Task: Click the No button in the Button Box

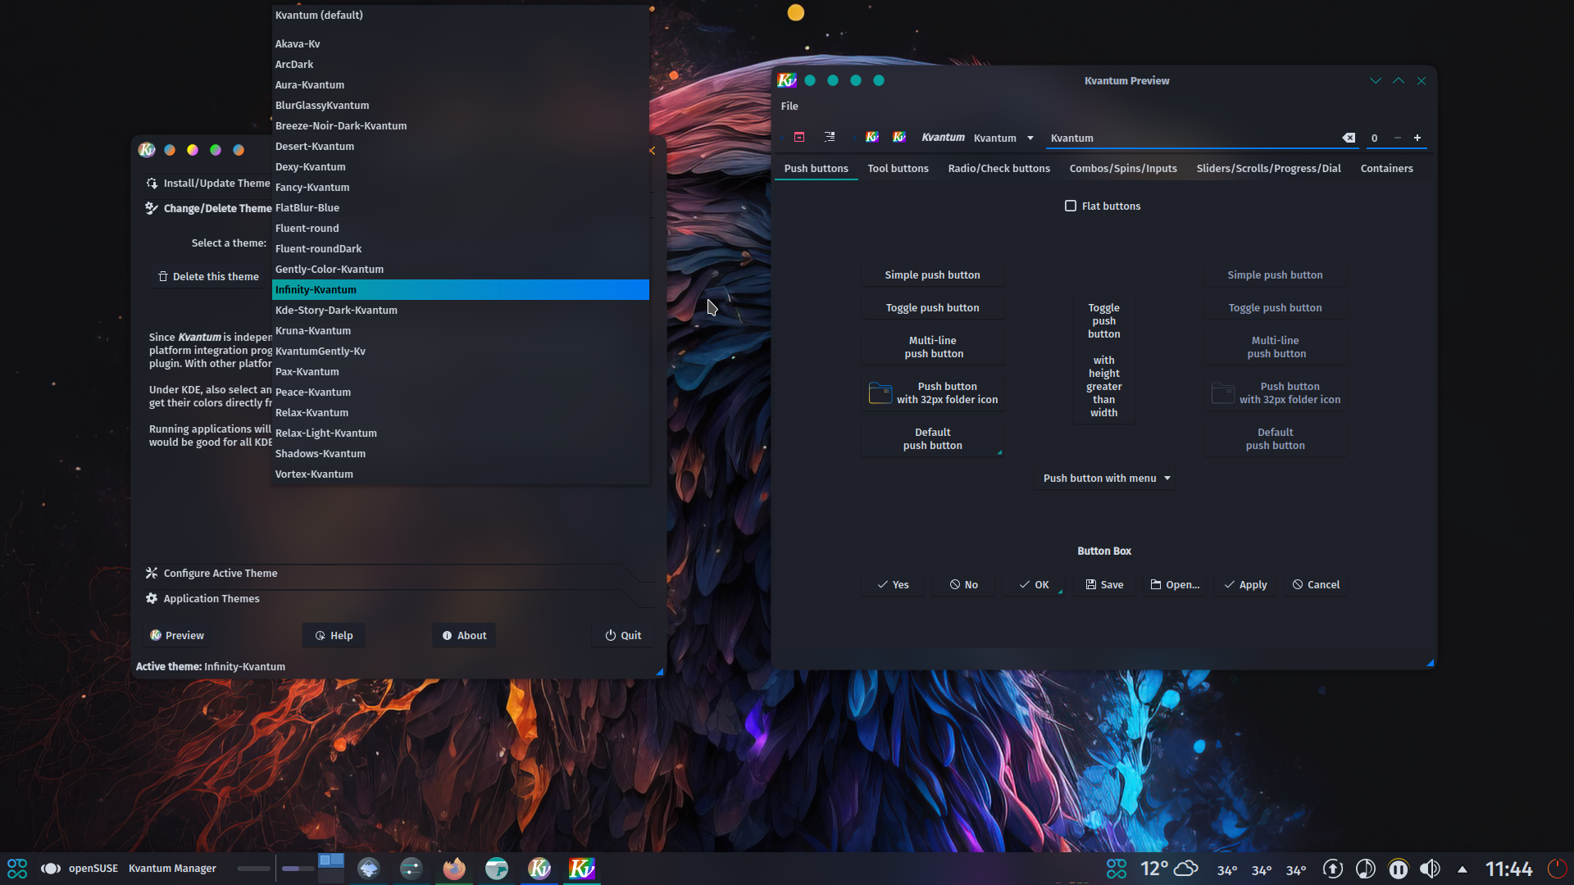Action: coord(963,584)
